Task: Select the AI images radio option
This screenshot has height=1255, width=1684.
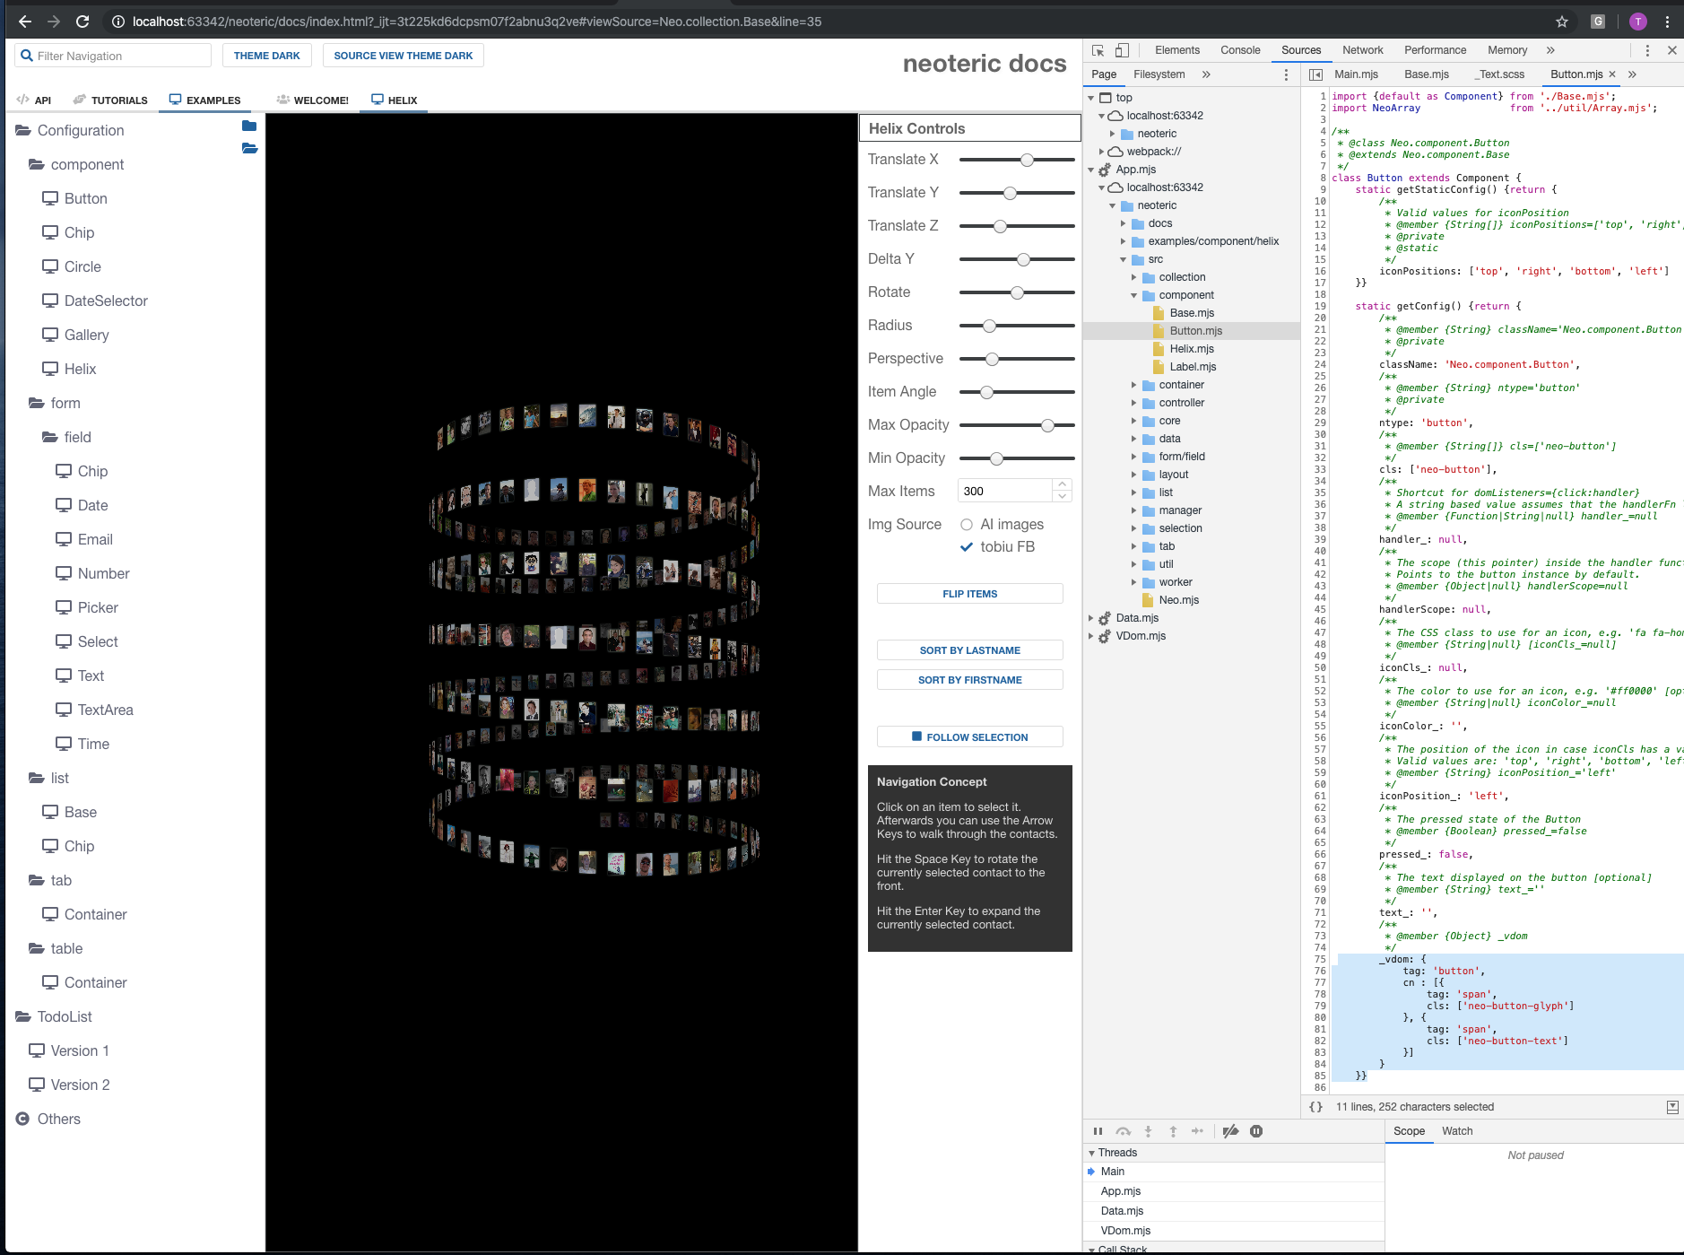Action: point(967,525)
